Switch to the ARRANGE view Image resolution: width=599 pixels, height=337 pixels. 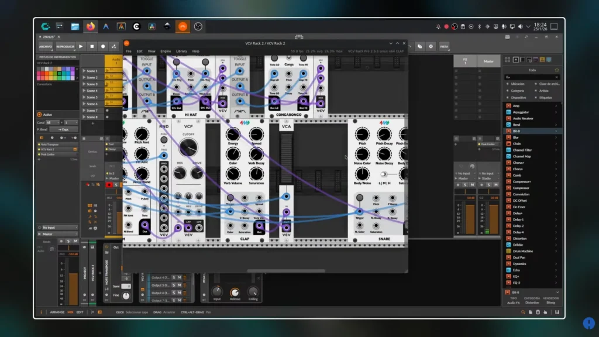[57, 312]
